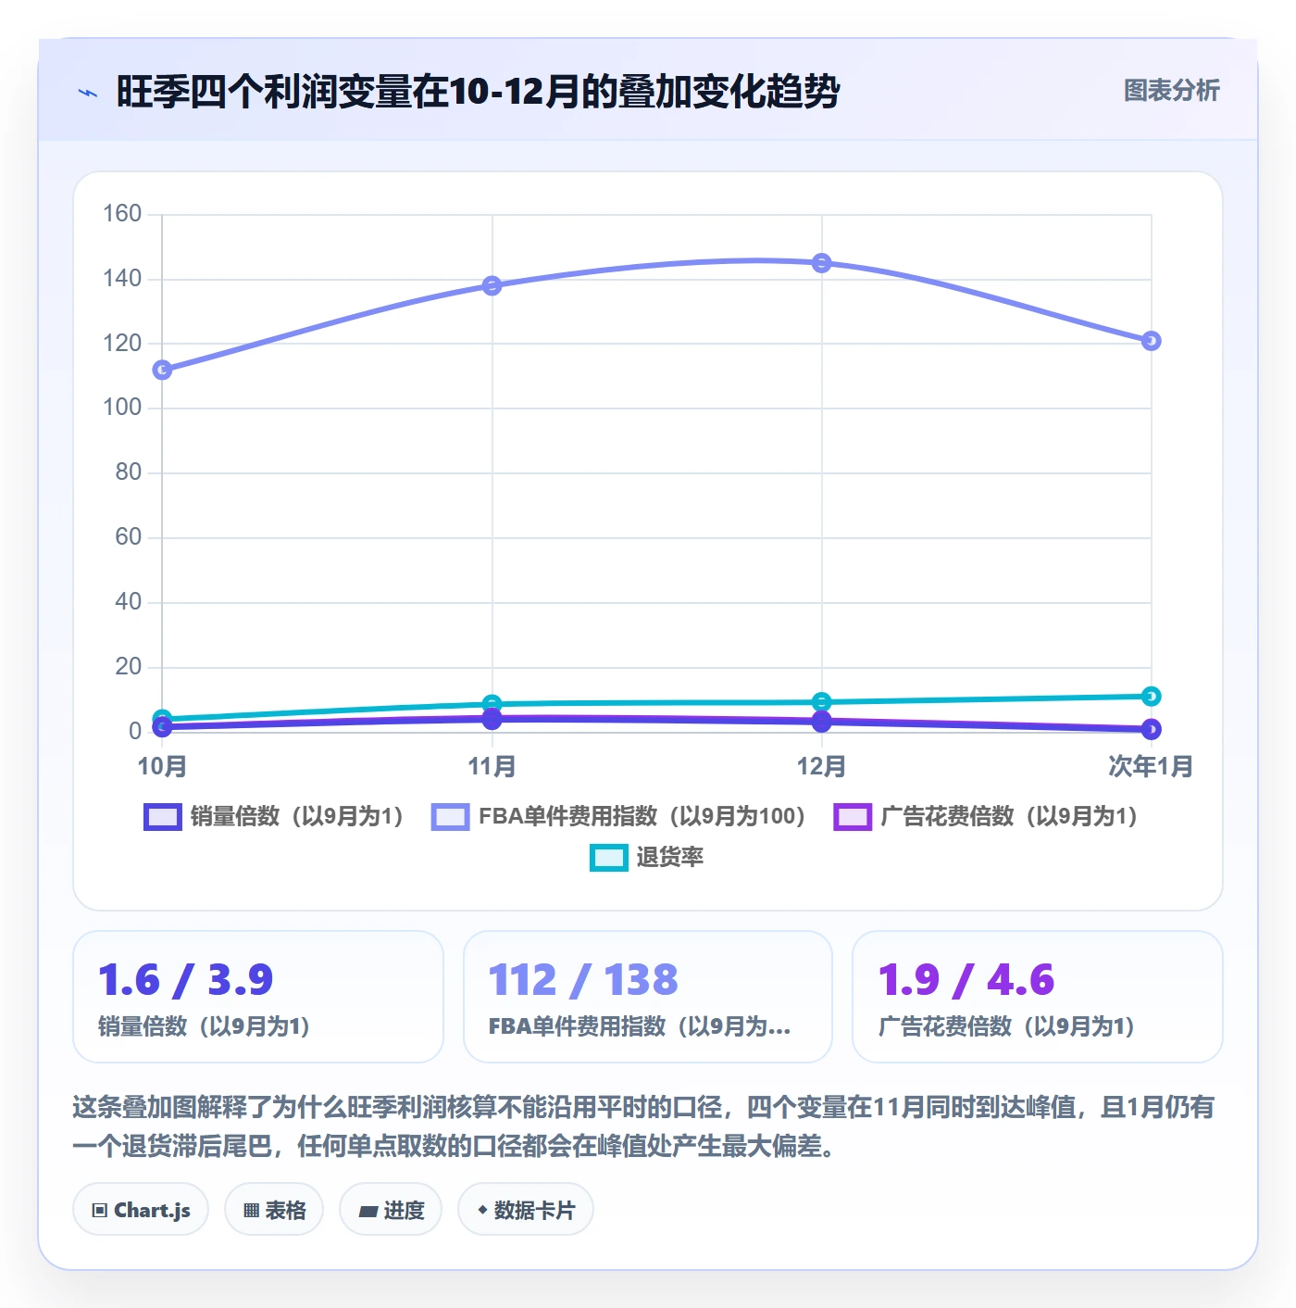Click the Chart.js tag chip

(141, 1210)
